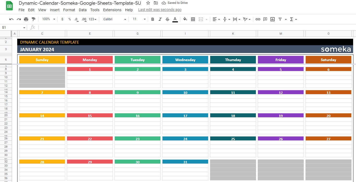This screenshot has height=182, width=356.
Task: Open the Format menu
Action: coord(69,10)
